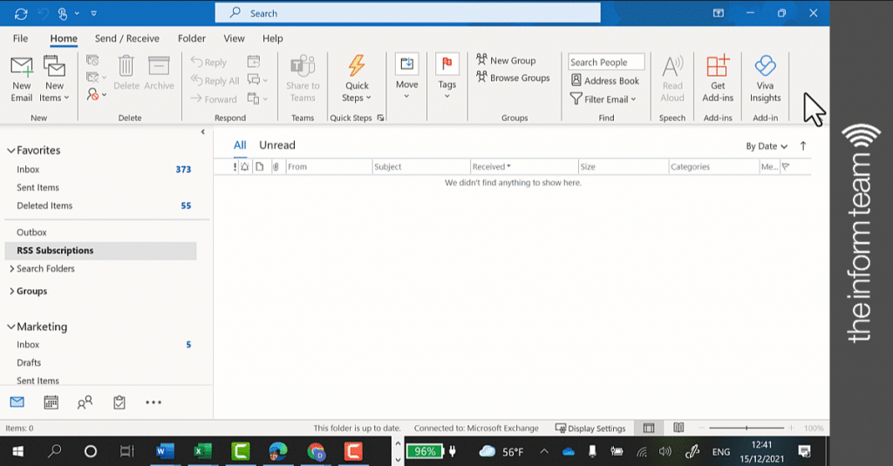
Task: Open Viva Insights add-in
Action: point(765,79)
